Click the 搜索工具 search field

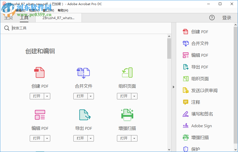click(51, 28)
